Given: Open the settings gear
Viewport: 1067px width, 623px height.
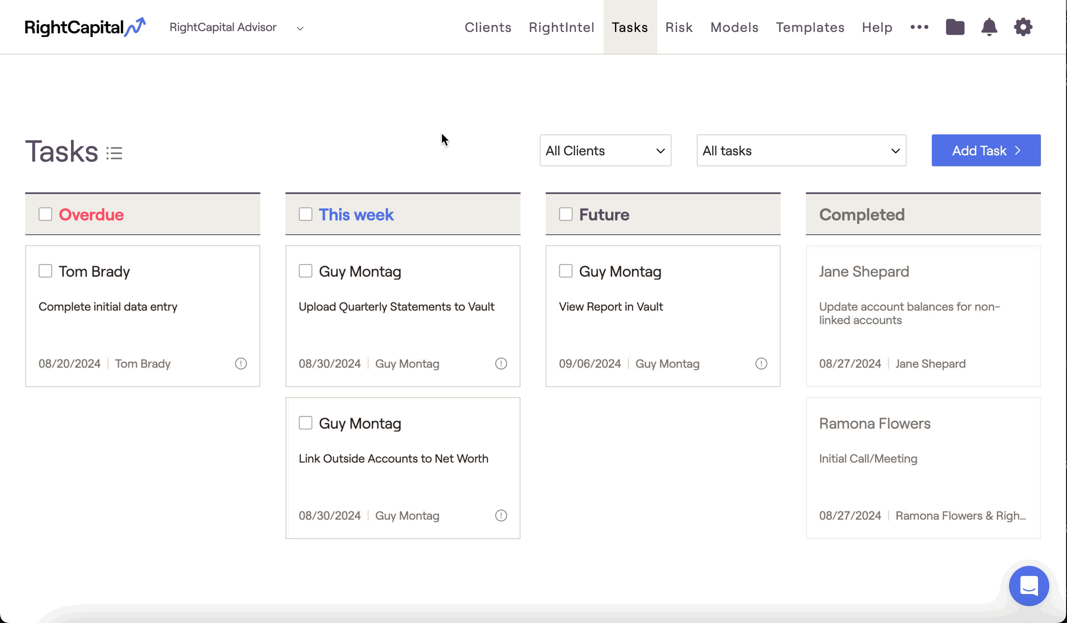Looking at the screenshot, I should (1023, 27).
